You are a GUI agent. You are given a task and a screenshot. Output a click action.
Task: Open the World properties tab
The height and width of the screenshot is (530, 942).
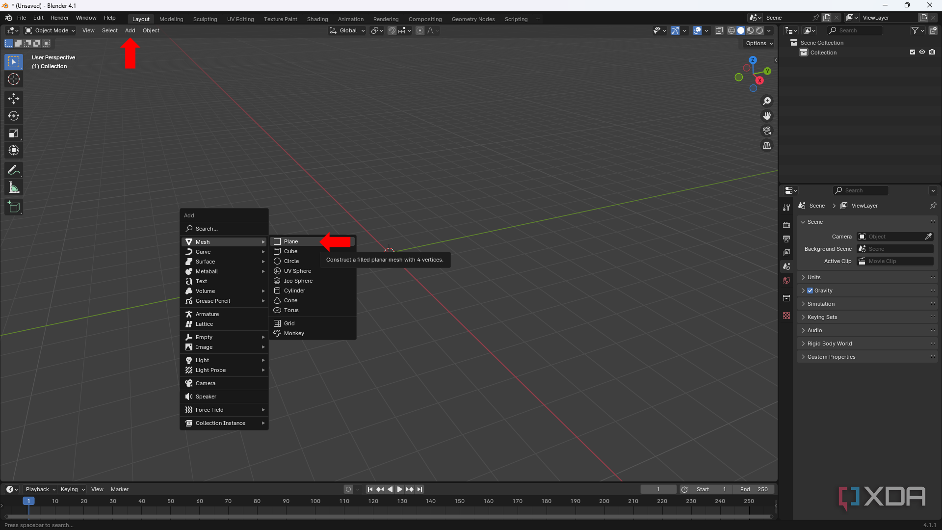[786, 280]
